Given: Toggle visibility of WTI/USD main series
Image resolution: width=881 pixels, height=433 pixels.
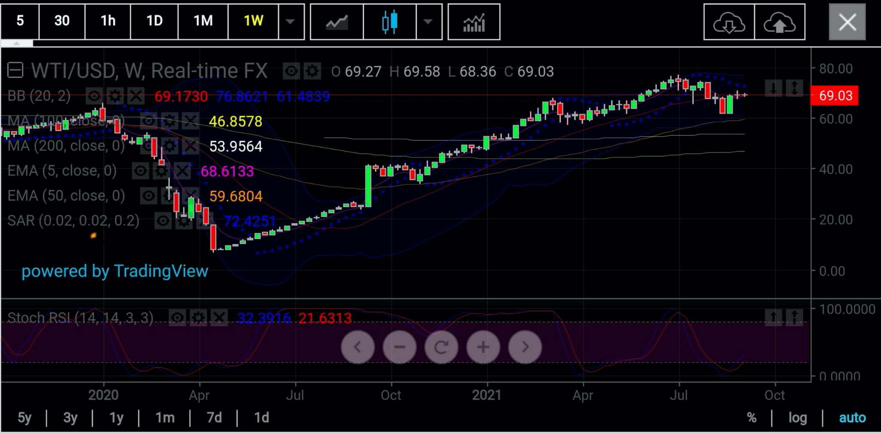Looking at the screenshot, I should pyautogui.click(x=291, y=71).
